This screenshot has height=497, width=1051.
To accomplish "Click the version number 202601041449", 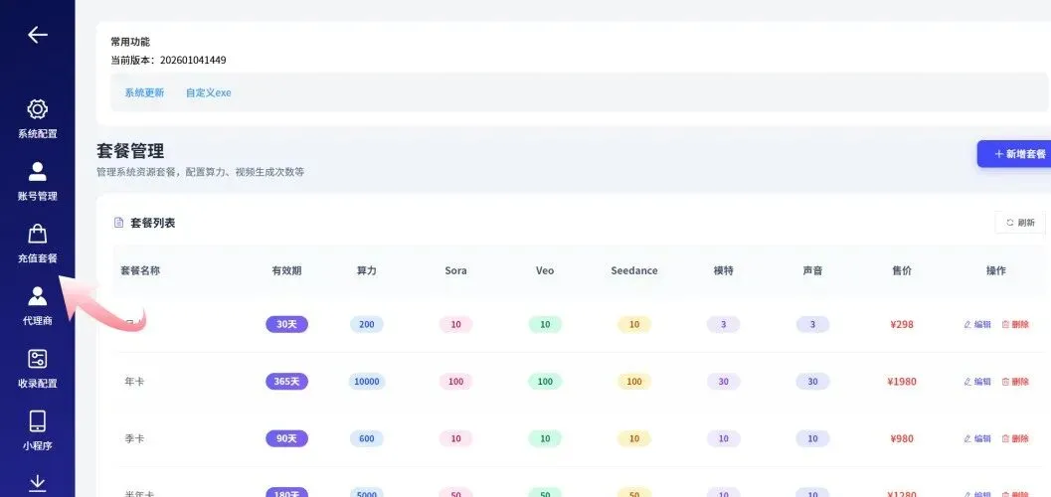I will click(x=193, y=60).
